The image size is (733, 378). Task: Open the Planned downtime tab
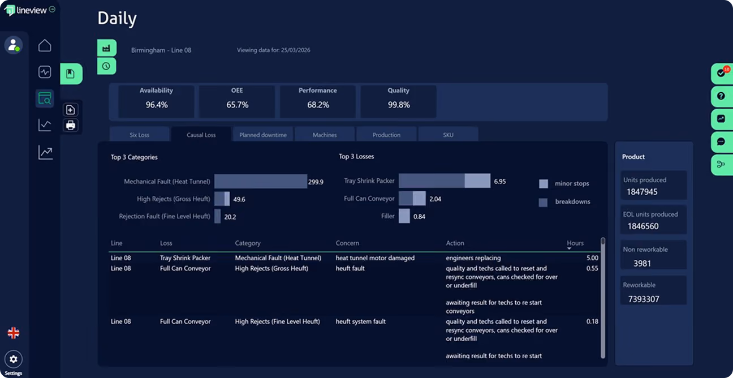(263, 135)
